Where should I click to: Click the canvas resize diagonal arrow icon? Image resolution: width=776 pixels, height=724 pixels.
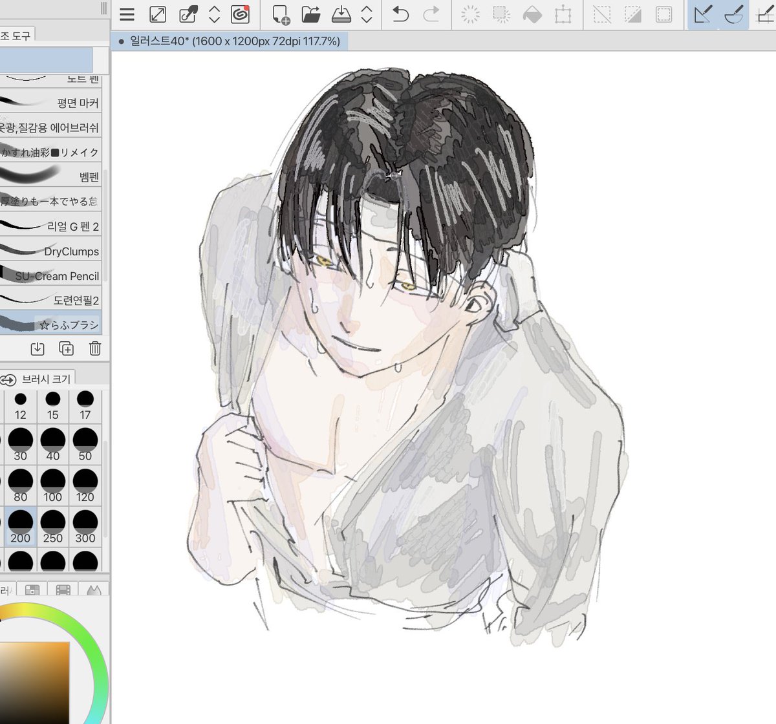pyautogui.click(x=157, y=15)
